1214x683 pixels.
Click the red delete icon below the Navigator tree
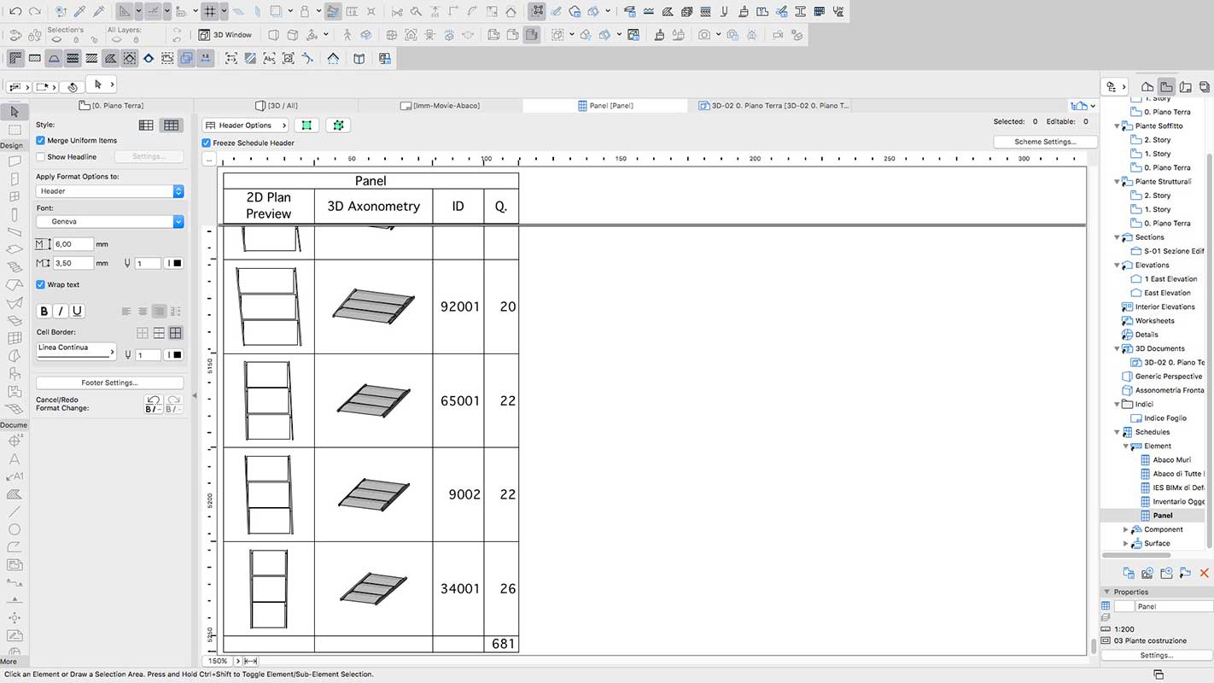[x=1205, y=573]
